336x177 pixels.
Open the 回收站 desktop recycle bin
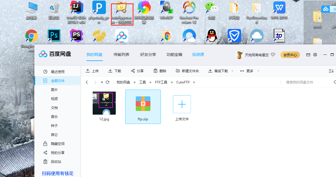click(x=54, y=11)
